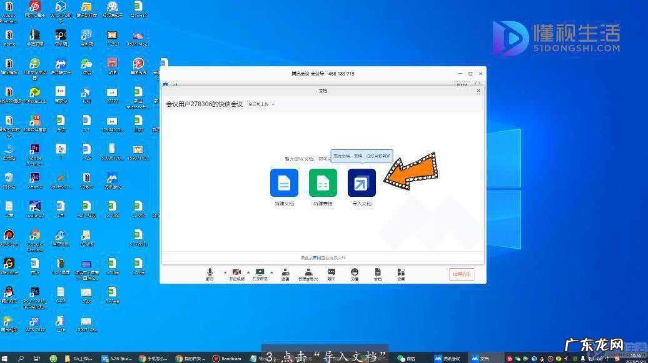Toggle the microphone mute button
Image resolution: width=648 pixels, height=363 pixels.
(210, 273)
